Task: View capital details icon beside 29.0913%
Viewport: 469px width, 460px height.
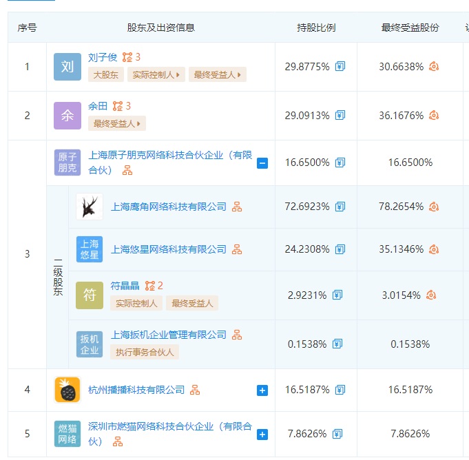Action: click(x=340, y=115)
